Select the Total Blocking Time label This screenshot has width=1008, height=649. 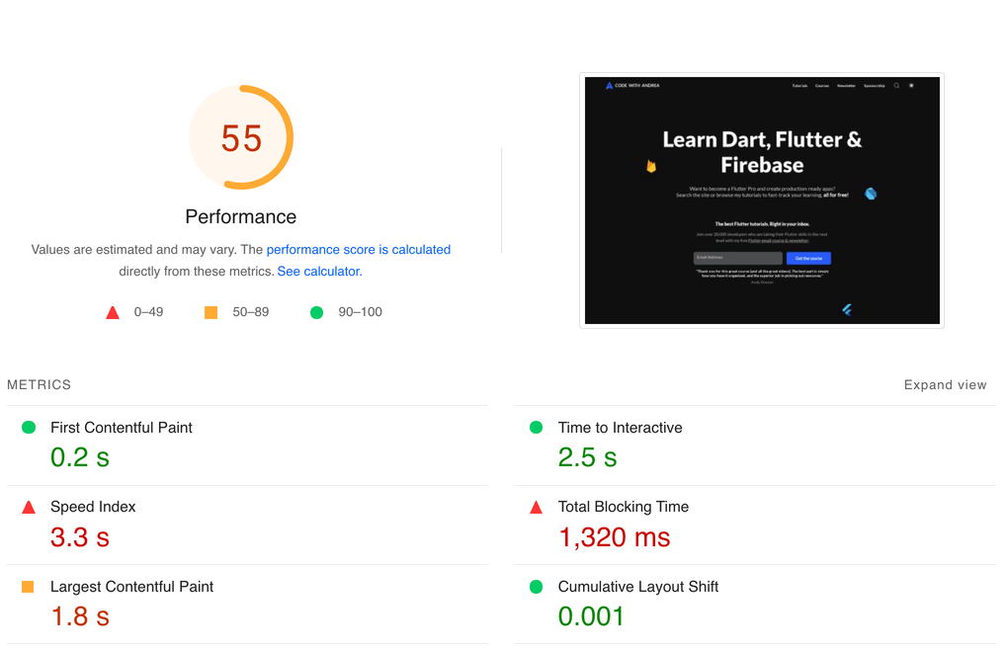(x=624, y=507)
